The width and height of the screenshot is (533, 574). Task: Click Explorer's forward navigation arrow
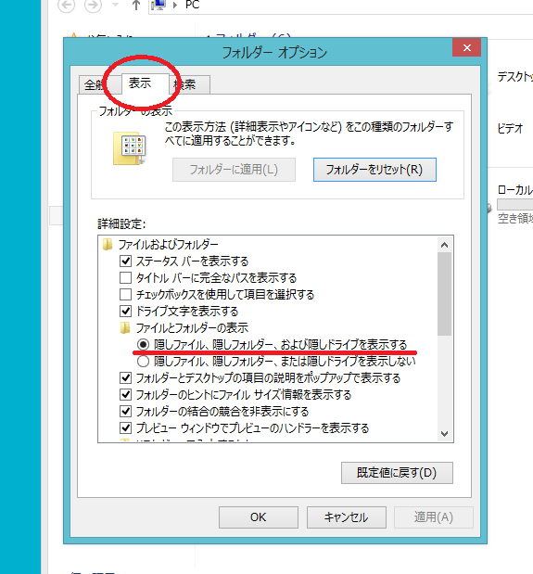93,6
